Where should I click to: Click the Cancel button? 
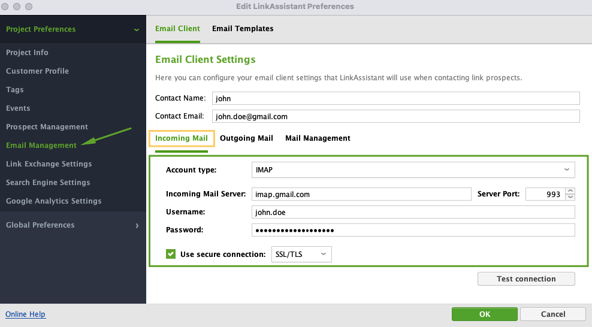(552, 314)
